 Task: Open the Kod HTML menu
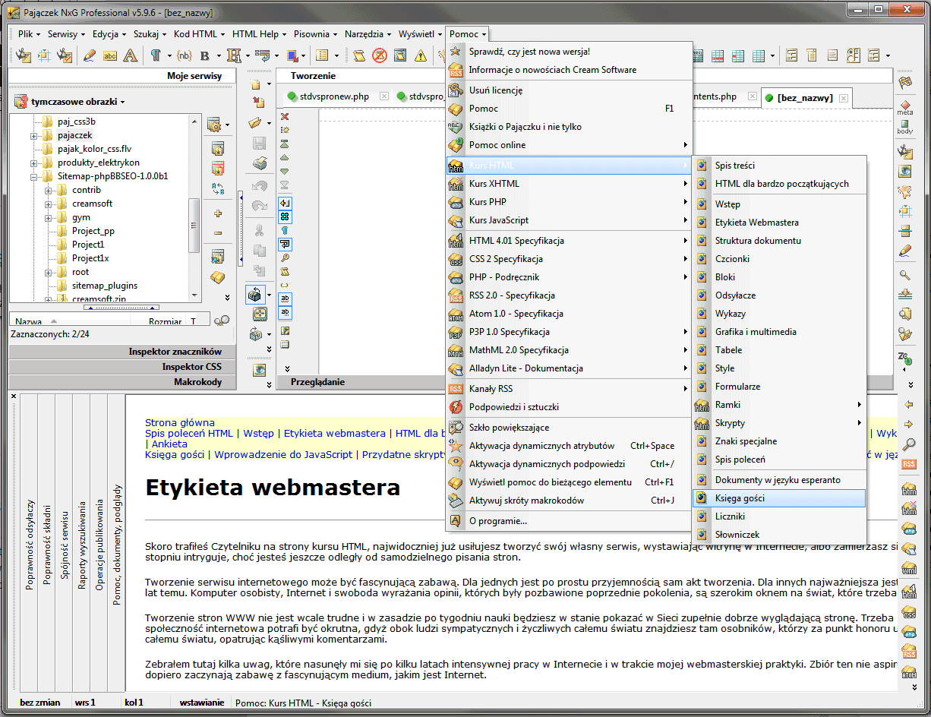(199, 34)
